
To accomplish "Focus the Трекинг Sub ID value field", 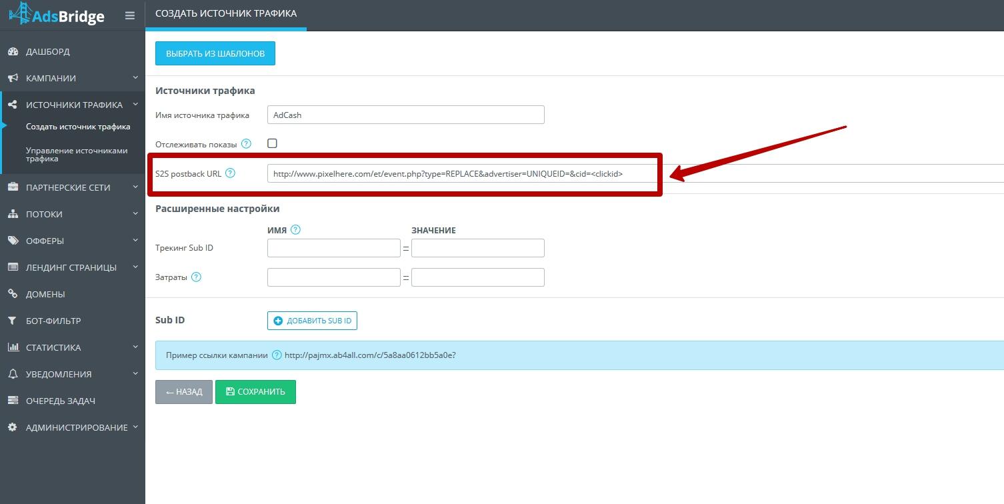I will [x=478, y=248].
